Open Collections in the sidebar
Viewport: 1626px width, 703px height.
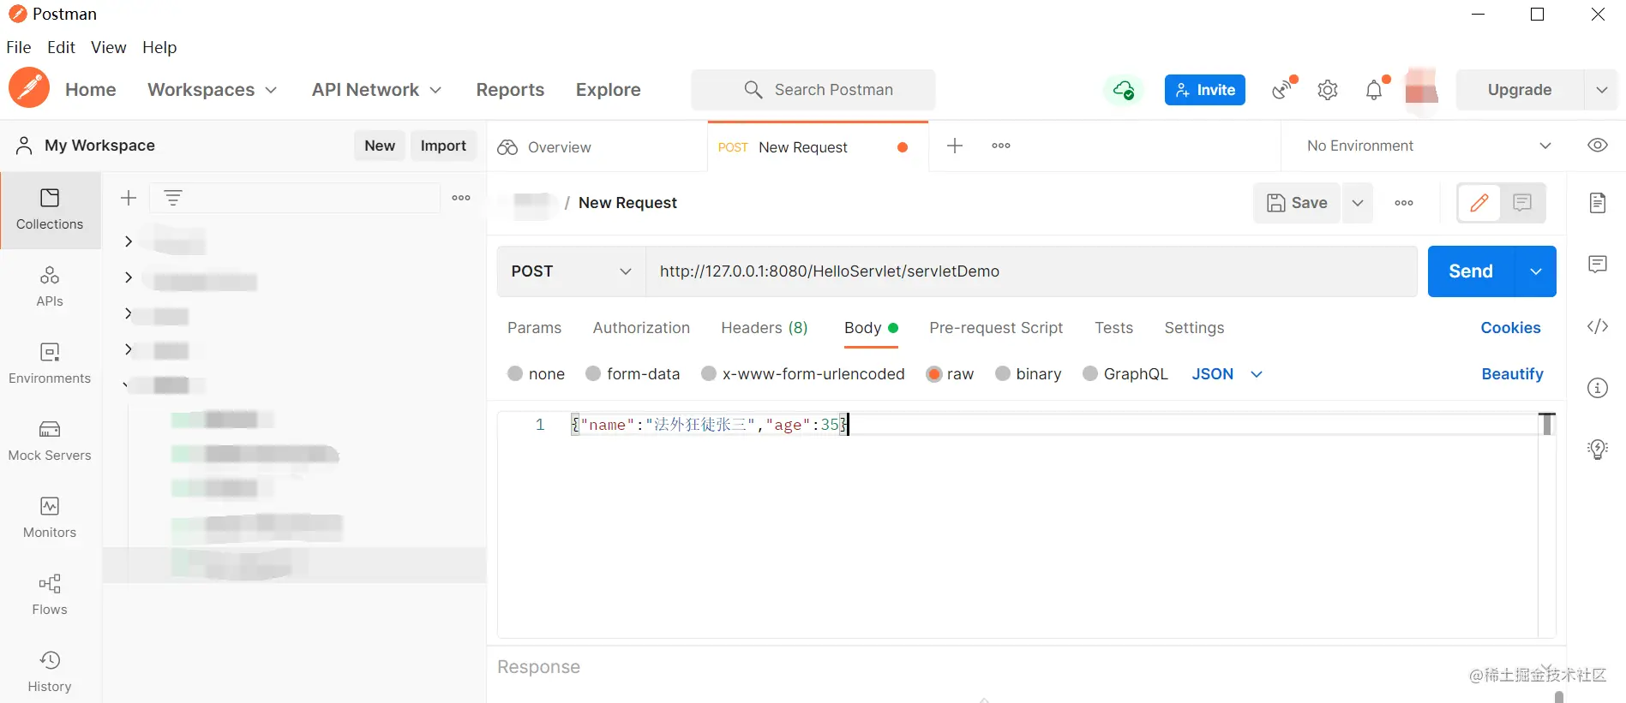[x=50, y=210]
